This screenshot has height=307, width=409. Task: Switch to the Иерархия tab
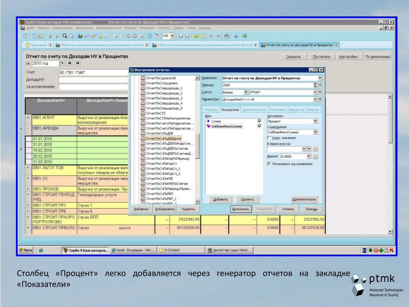click(x=297, y=110)
